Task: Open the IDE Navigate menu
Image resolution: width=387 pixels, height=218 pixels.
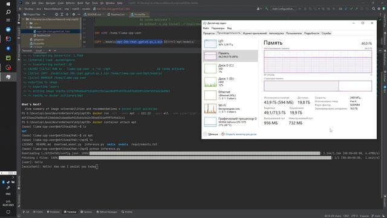Action: [x=50, y=3]
